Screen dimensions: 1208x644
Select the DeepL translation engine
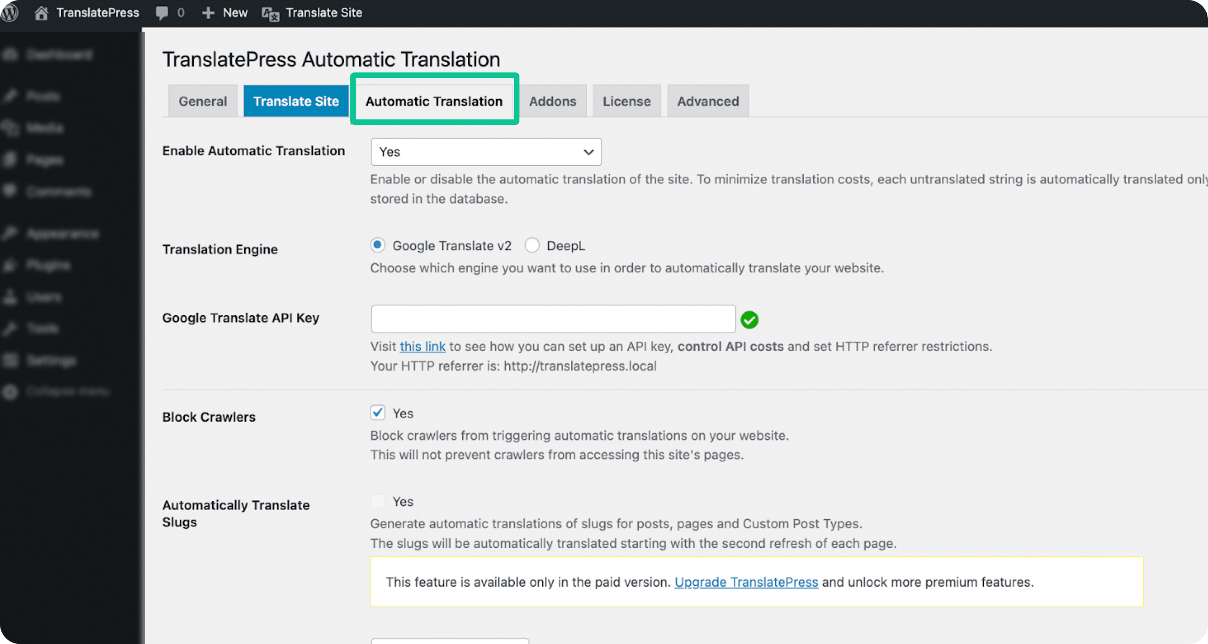coord(532,245)
